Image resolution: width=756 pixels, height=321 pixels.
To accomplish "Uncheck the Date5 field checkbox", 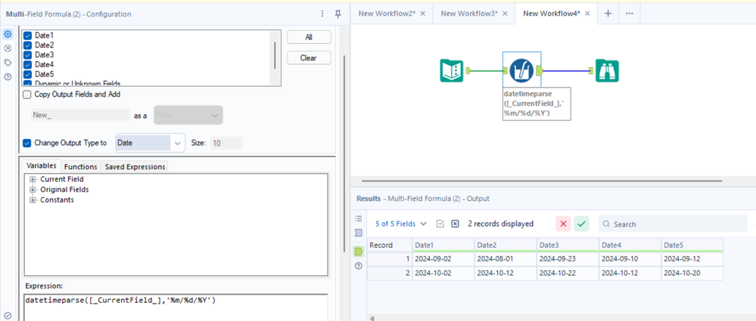I will pyautogui.click(x=27, y=74).
